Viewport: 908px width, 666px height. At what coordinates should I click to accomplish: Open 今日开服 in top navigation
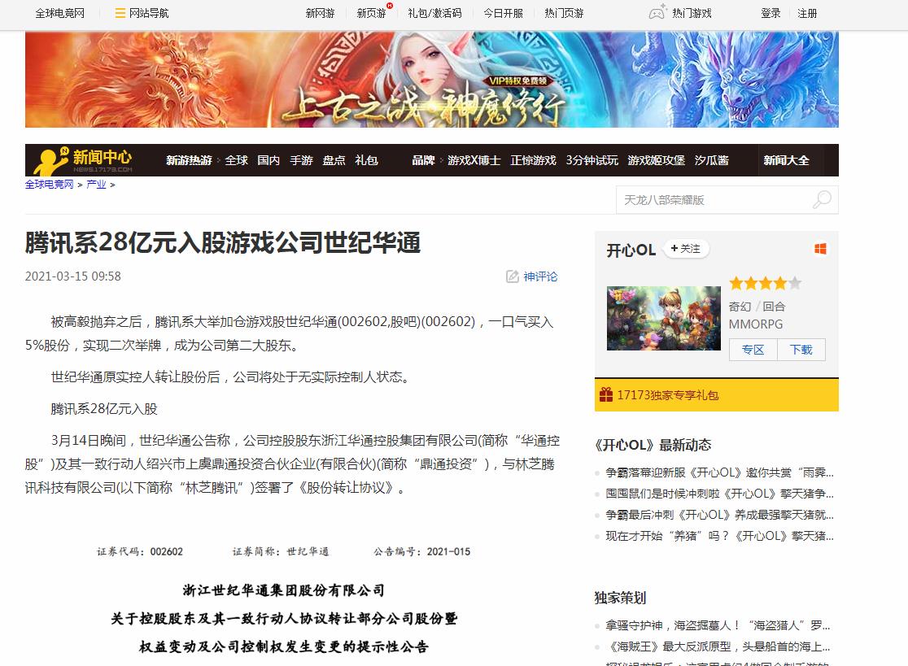click(503, 13)
